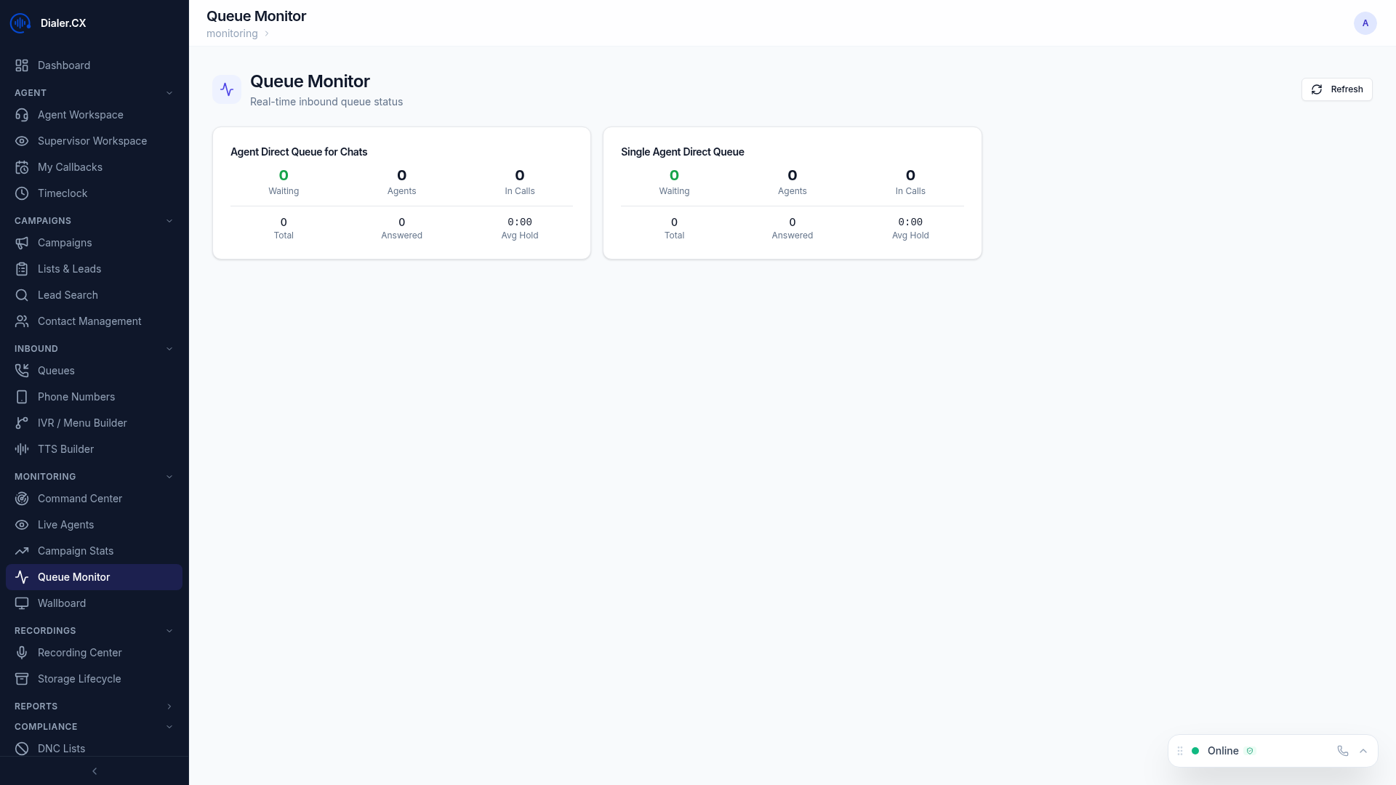Show Live Agents with the eye icon
The image size is (1396, 785).
pos(22,525)
